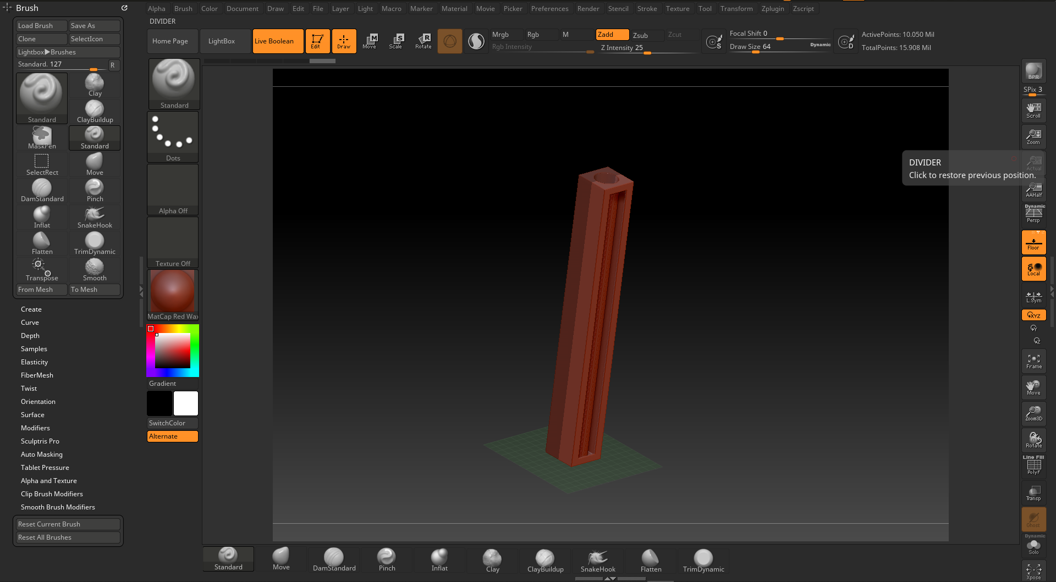Choose the Inflat brush in Brush palette
1056x582 pixels.
(x=42, y=217)
